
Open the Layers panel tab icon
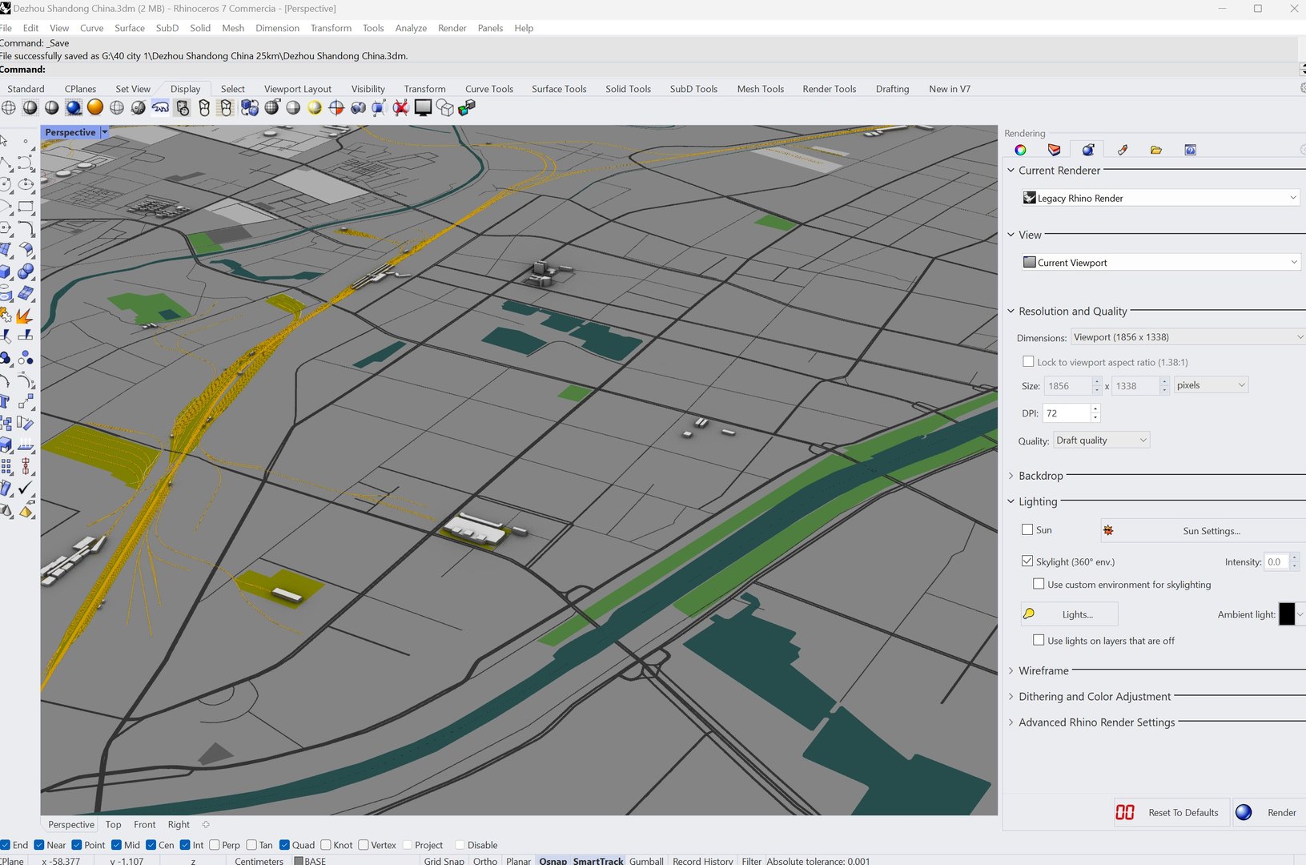pos(1054,150)
